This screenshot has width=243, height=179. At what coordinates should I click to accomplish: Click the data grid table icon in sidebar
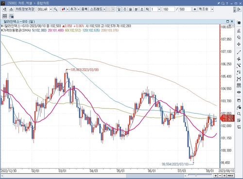coord(239,85)
